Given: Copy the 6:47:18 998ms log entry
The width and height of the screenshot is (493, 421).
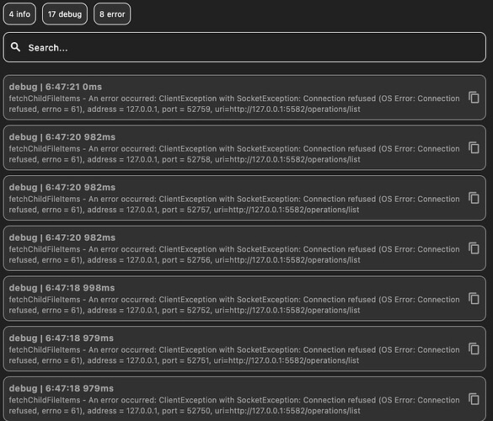Looking at the screenshot, I should [474, 298].
